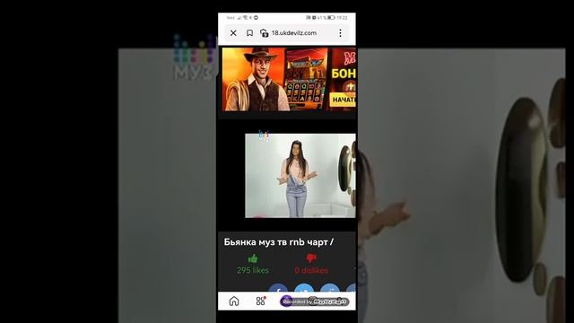Image resolution: width=574 pixels, height=323 pixels.
Task: Play the video of woman in overalls
Action: tap(300, 176)
